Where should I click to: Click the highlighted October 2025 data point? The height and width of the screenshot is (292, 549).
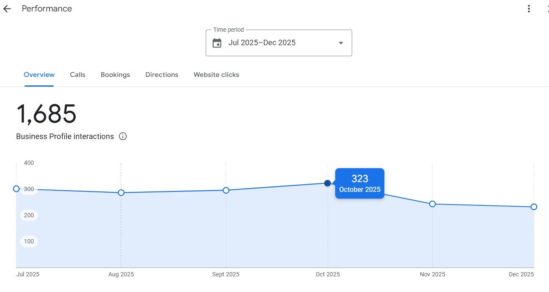(x=327, y=183)
